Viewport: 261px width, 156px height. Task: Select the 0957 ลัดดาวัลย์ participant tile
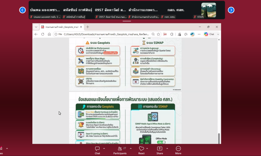110,10
